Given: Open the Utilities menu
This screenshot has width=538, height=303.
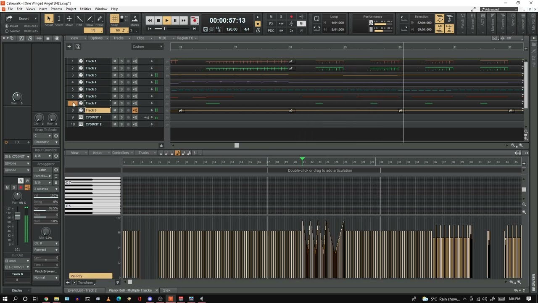Looking at the screenshot, I should click(85, 9).
